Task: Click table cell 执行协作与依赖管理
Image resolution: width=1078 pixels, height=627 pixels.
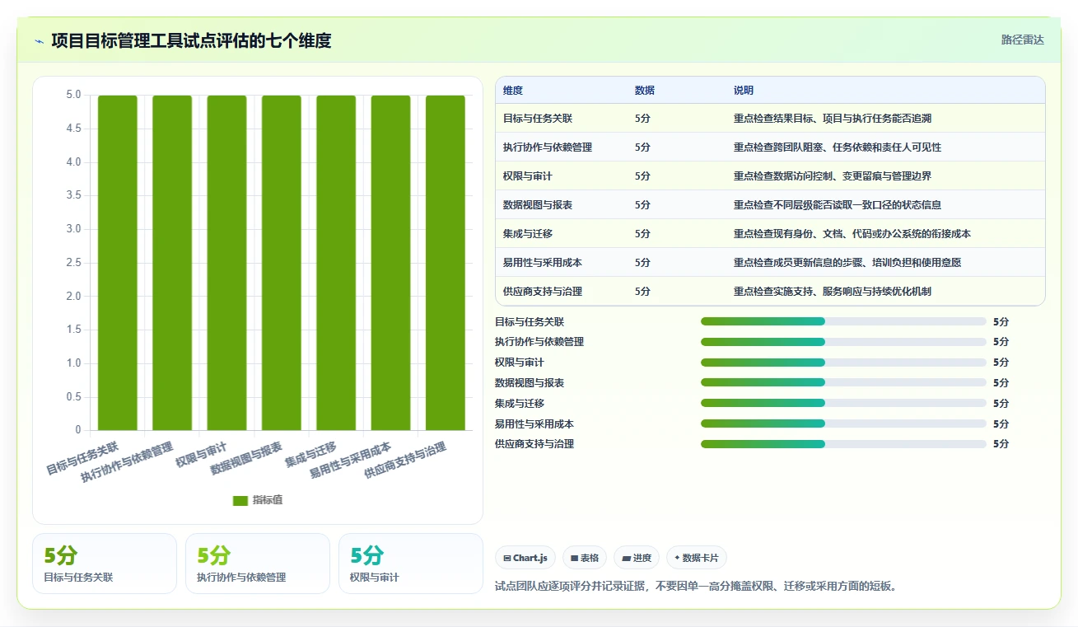Action: pos(548,147)
